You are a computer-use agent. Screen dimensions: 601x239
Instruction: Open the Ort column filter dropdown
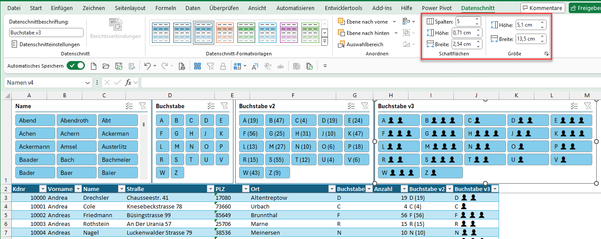click(331, 189)
